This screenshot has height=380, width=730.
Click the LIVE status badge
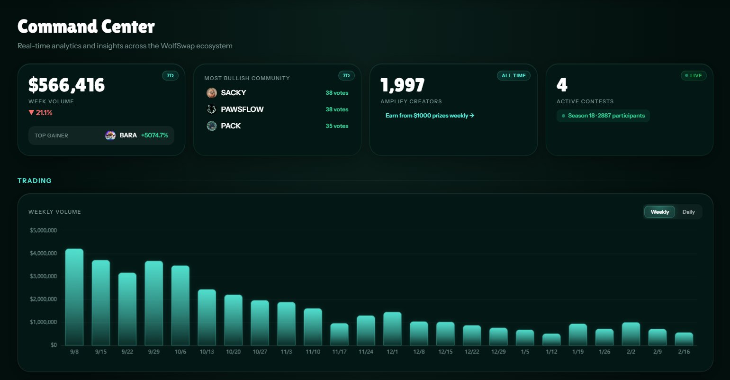click(694, 76)
